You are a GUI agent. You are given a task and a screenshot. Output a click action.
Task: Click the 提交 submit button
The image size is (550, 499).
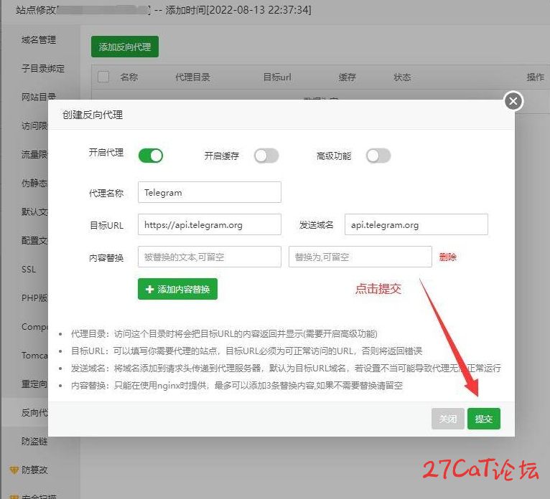(484, 419)
